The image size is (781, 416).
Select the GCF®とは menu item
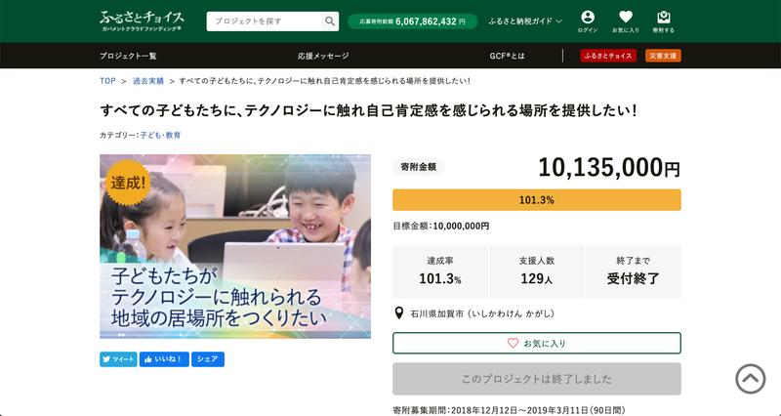click(508, 56)
